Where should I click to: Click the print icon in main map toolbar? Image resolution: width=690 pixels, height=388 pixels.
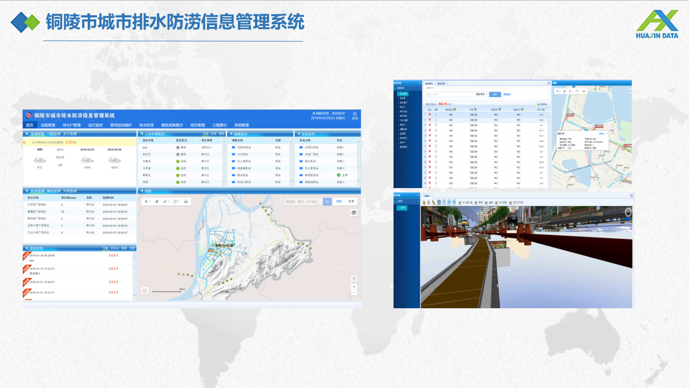point(186,202)
